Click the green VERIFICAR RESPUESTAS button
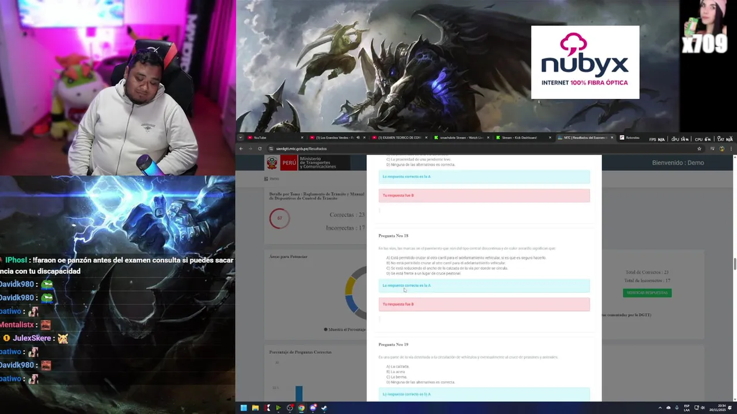The height and width of the screenshot is (414, 737). click(x=647, y=293)
